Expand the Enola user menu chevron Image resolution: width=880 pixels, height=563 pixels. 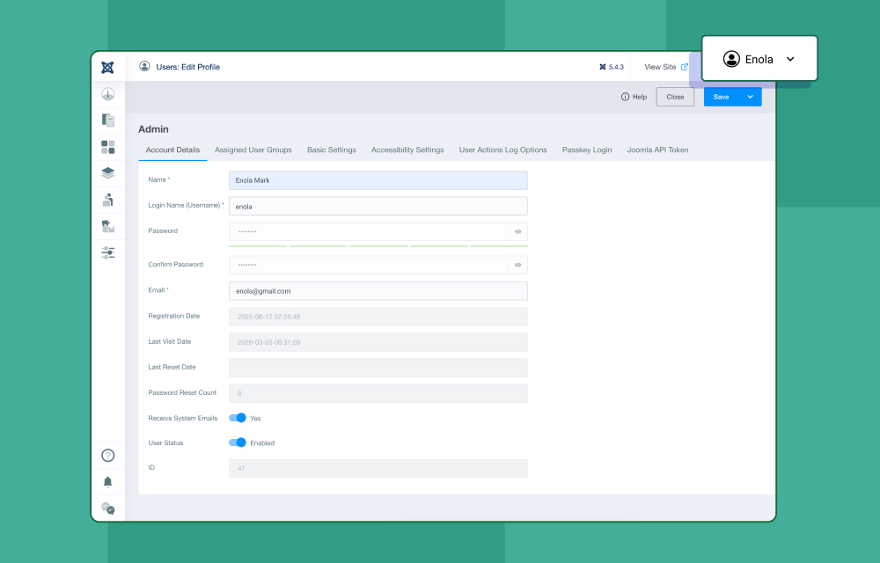(790, 59)
